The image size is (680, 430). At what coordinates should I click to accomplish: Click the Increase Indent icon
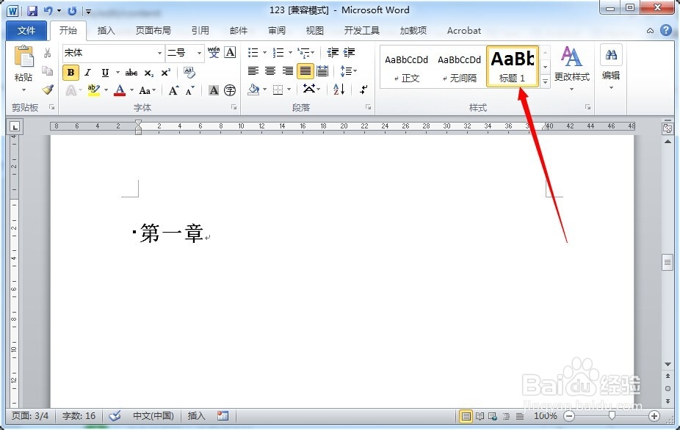point(349,52)
